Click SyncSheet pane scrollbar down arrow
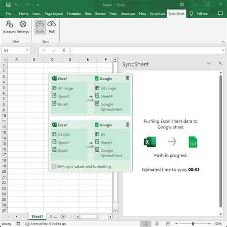 click(x=221, y=214)
